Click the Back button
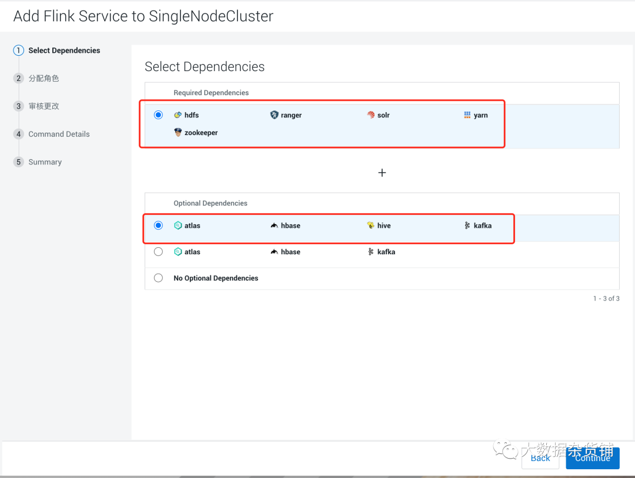The height and width of the screenshot is (478, 635). 540,458
